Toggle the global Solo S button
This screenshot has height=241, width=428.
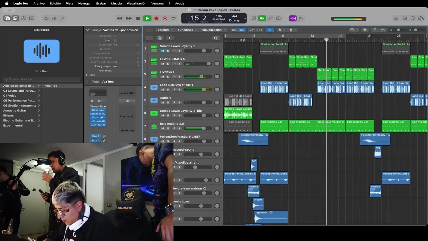[x=170, y=38]
